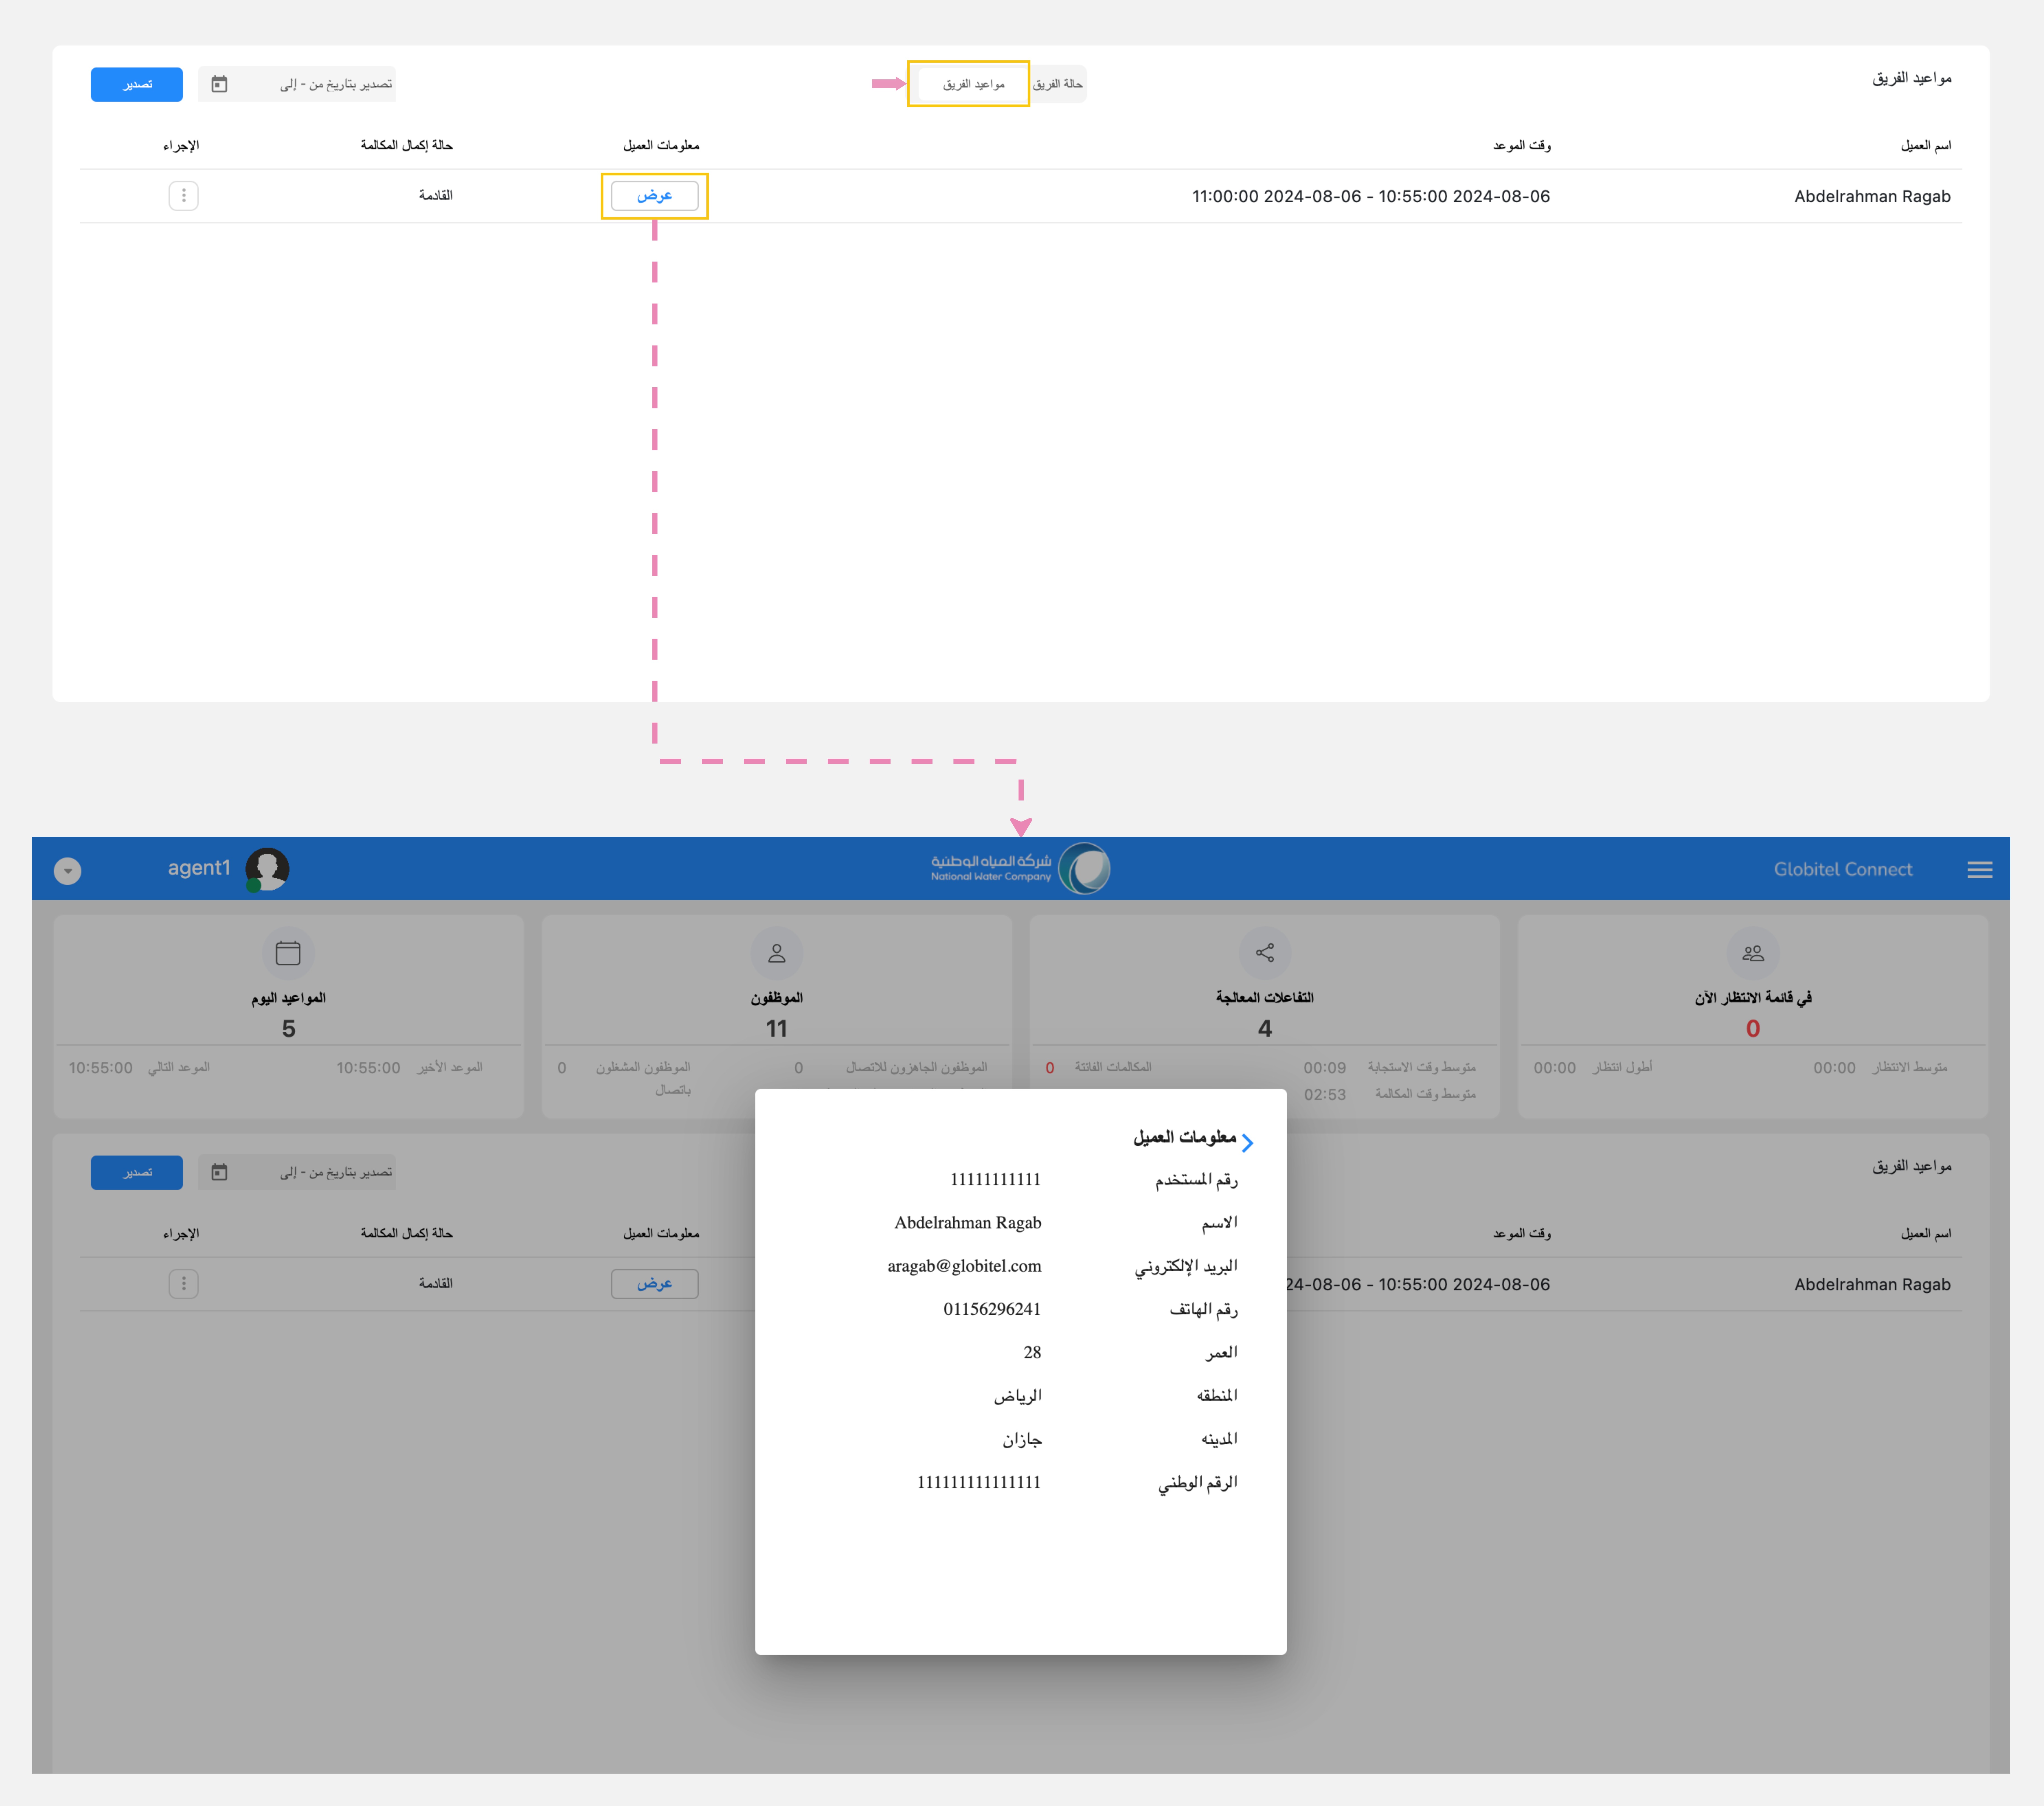Click calendar icon in lower date field
Viewport: 2044px width, 1806px height.
(219, 1172)
